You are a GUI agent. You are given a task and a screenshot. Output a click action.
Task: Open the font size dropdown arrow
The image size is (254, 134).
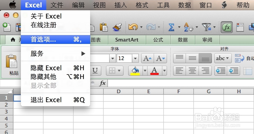click(135, 58)
